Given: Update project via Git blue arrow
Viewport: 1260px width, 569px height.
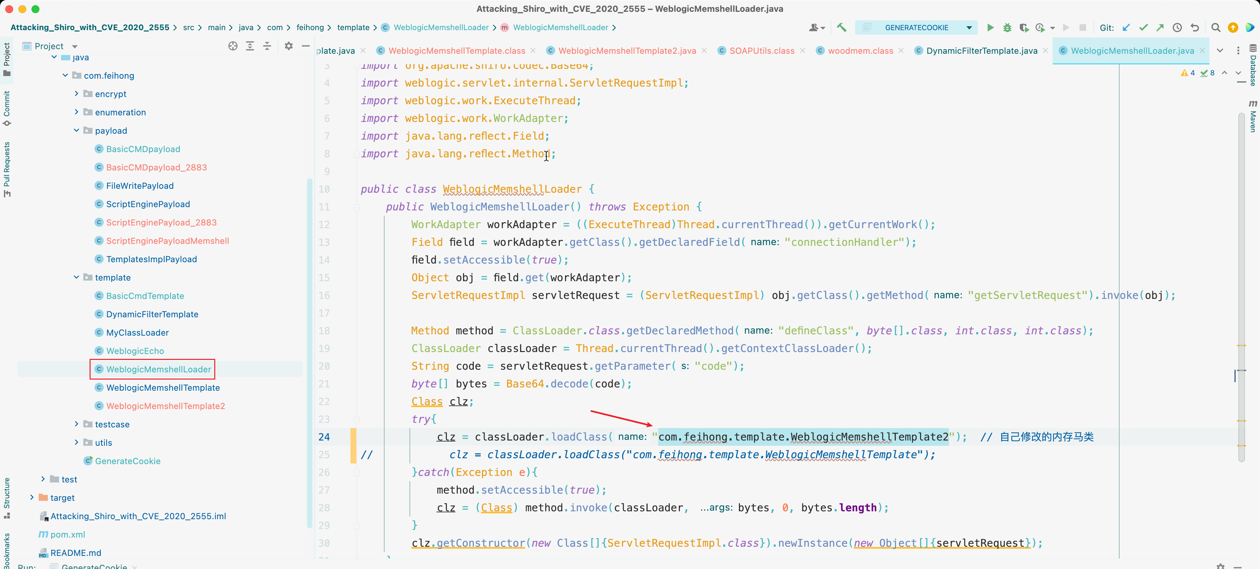Looking at the screenshot, I should pos(1126,28).
